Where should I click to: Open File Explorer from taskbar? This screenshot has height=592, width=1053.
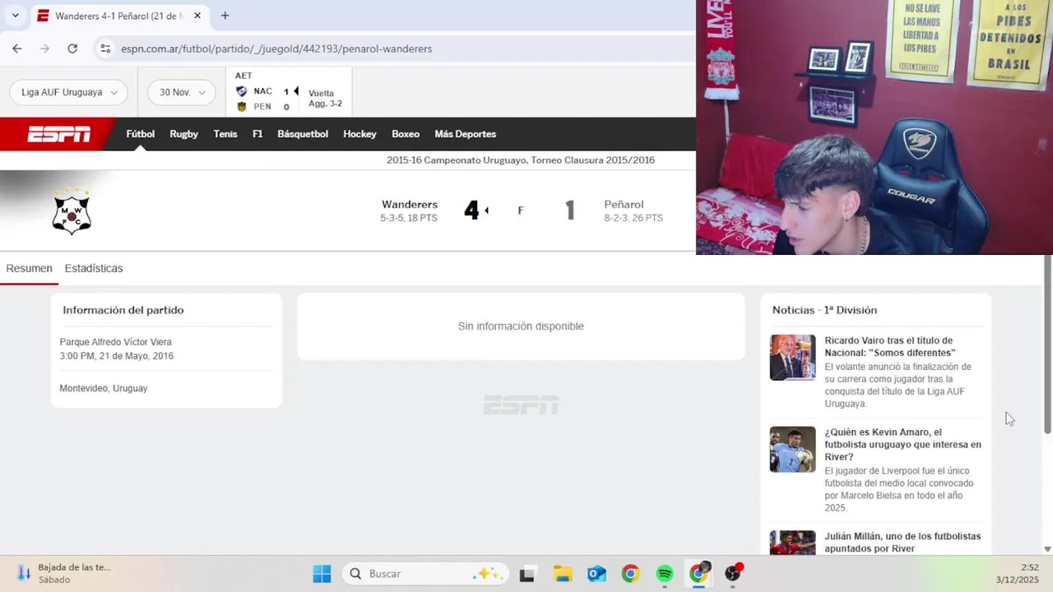563,574
